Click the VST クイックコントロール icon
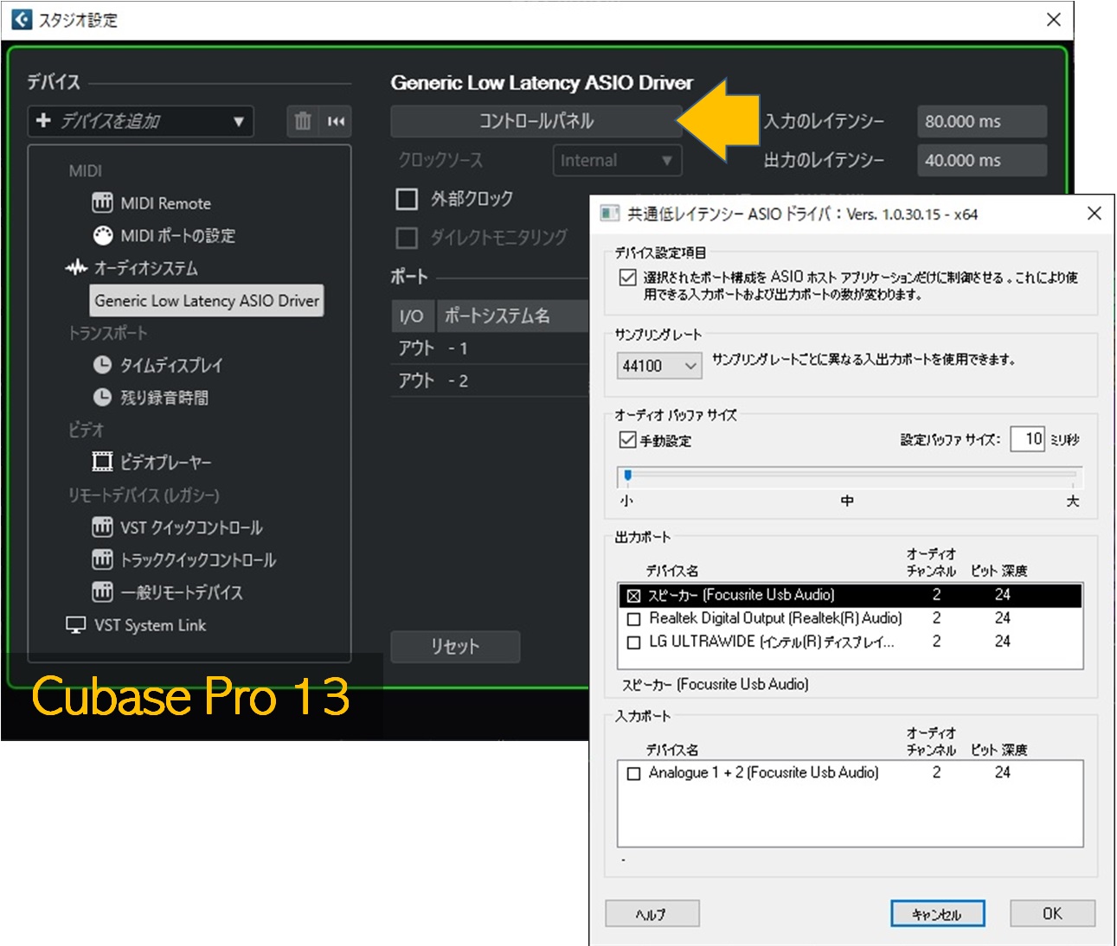 (102, 527)
